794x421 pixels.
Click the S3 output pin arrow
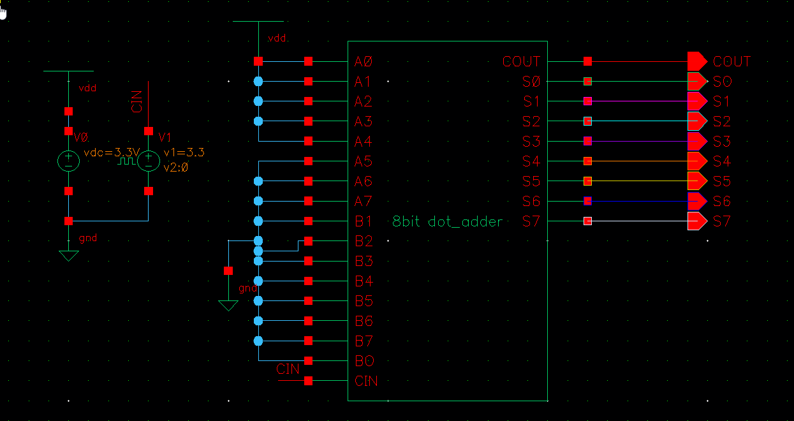[x=697, y=141]
